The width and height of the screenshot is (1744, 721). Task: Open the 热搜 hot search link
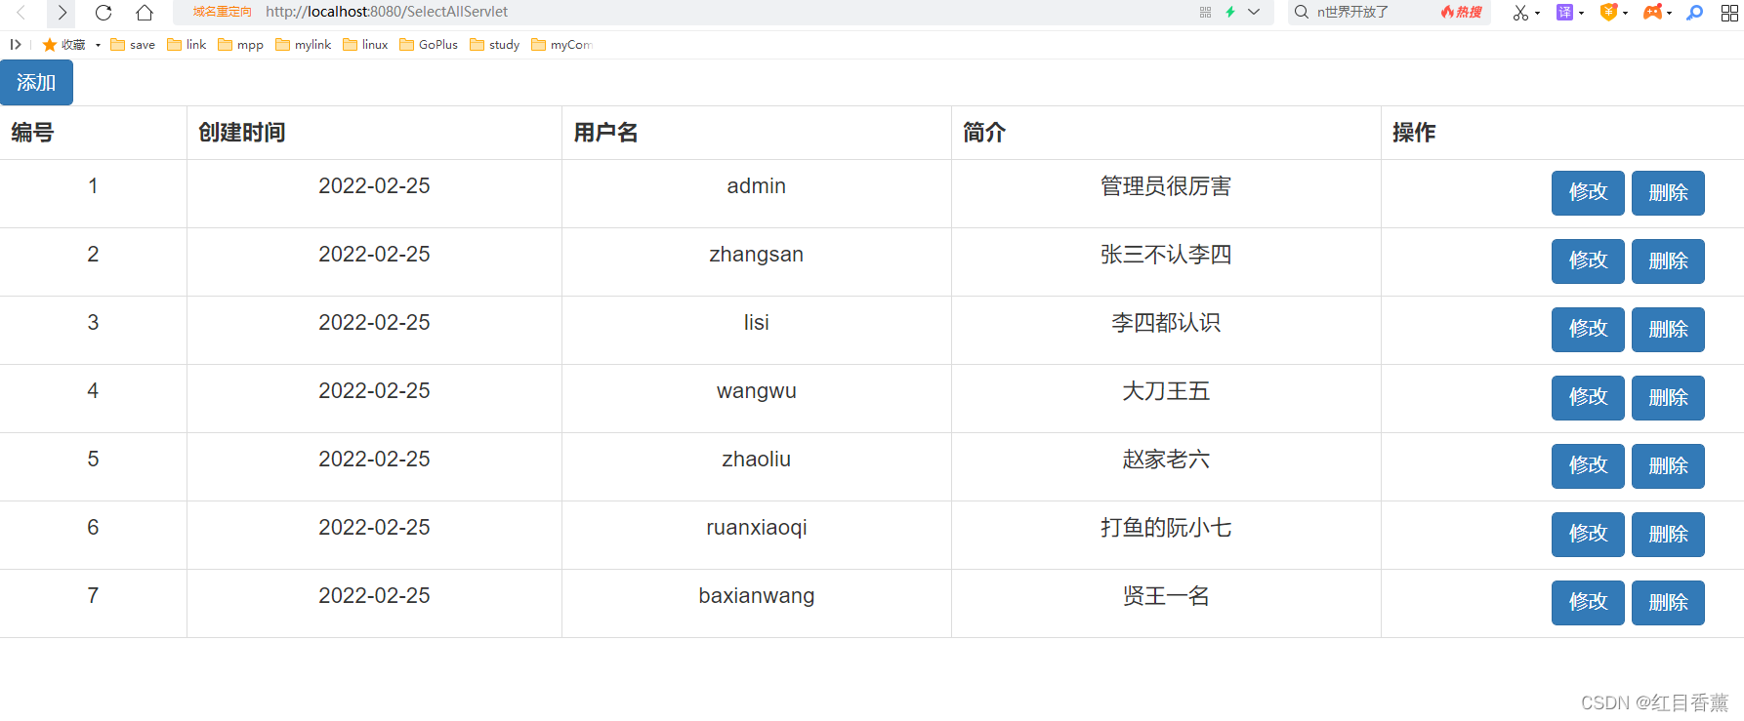[1462, 12]
